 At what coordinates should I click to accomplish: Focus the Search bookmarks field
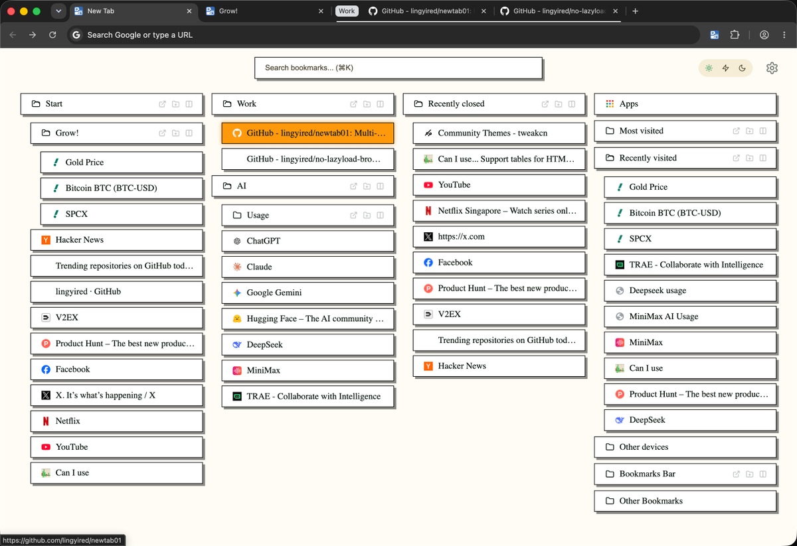click(x=398, y=68)
